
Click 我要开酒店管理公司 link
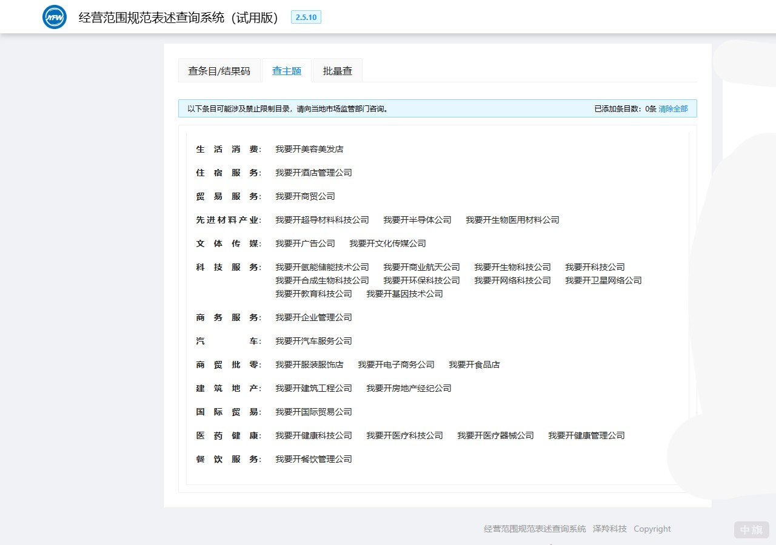[x=313, y=173]
